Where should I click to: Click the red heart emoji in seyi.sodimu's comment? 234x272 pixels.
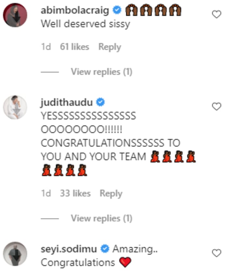tap(125, 262)
